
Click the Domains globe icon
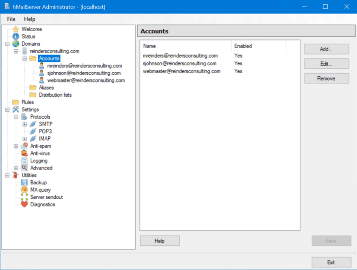tap(16, 44)
